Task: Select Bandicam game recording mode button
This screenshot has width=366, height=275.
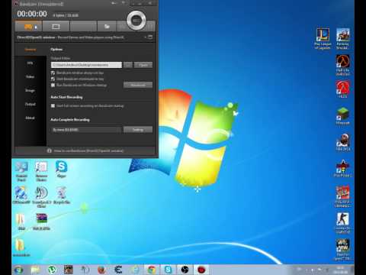Action: click(28, 27)
